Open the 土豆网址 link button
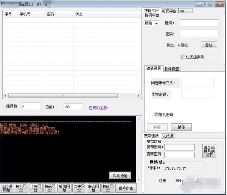The width and height of the screenshot is (227, 195). (x=36, y=188)
